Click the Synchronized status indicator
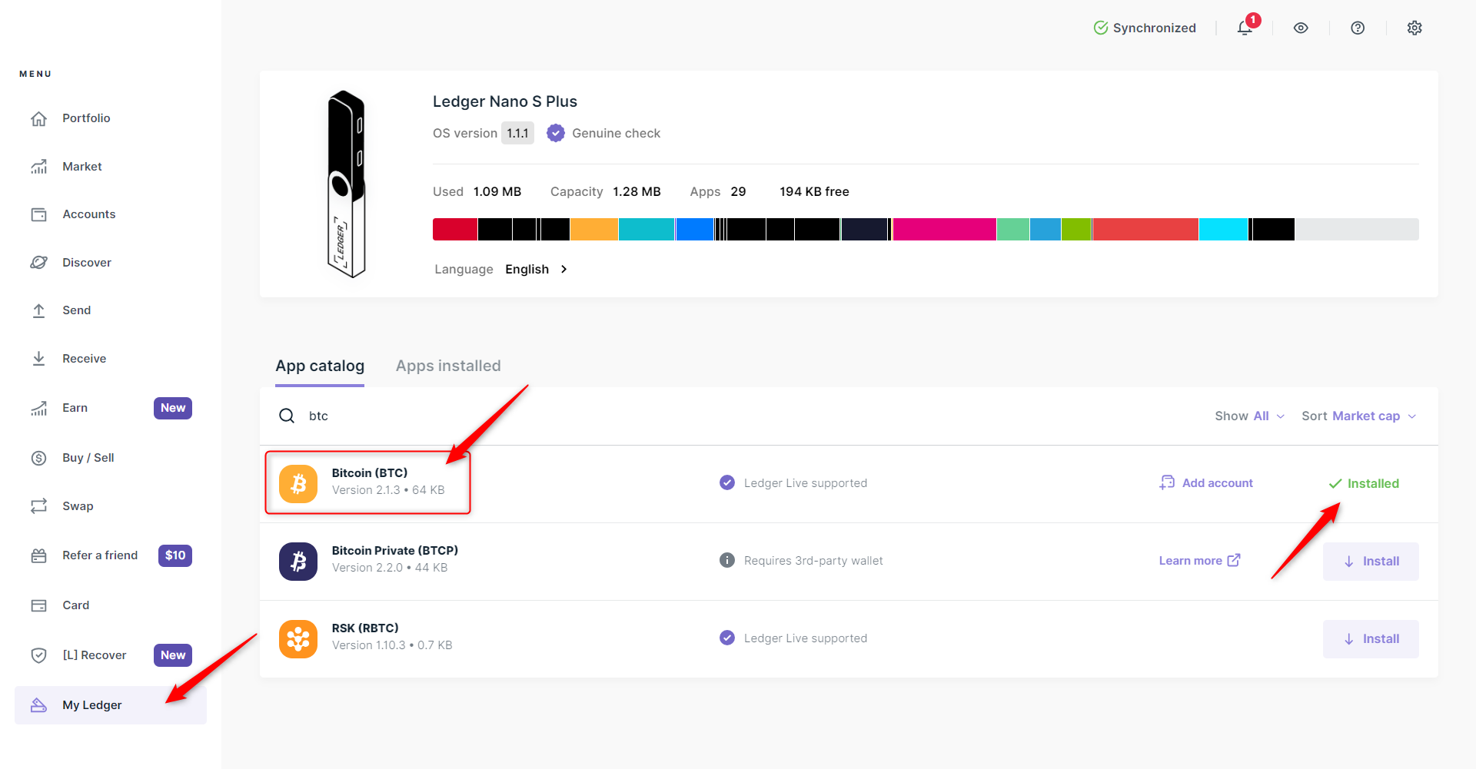This screenshot has height=769, width=1476. [1145, 28]
